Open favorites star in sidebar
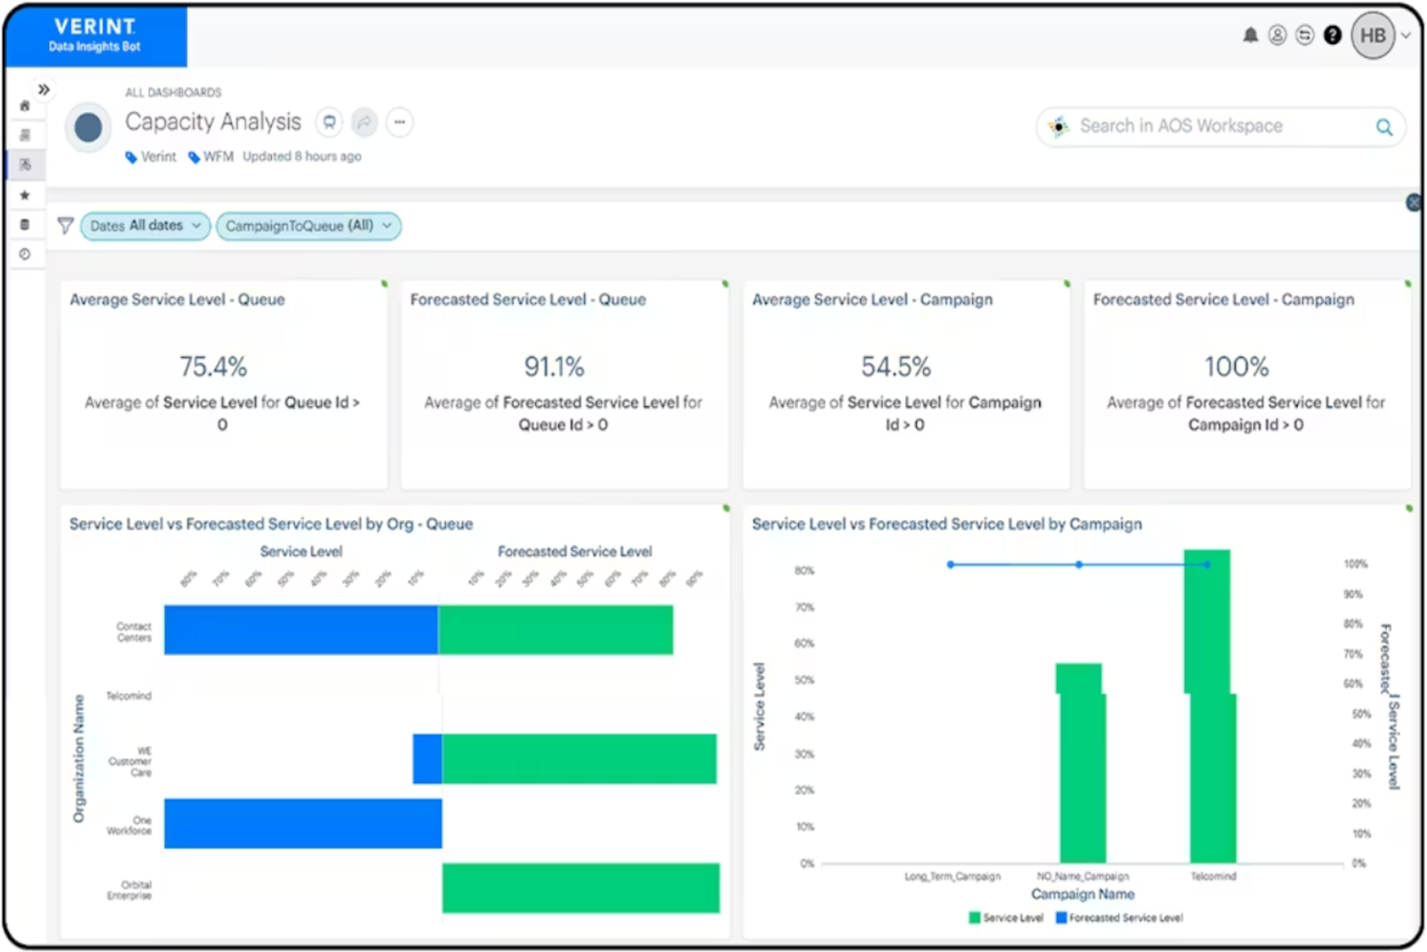This screenshot has height=952, width=1427. click(x=25, y=195)
